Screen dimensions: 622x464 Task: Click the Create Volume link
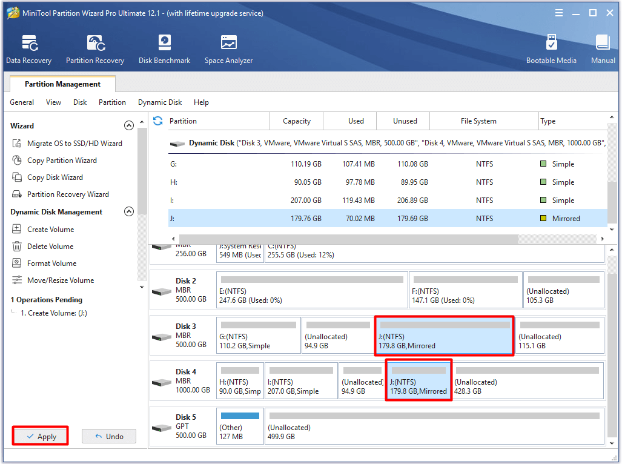pyautogui.click(x=50, y=229)
